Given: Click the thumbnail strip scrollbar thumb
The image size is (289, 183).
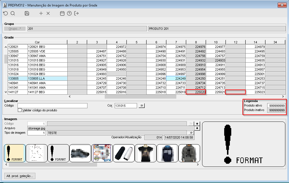Looking at the screenshot, I should [x=53, y=165].
